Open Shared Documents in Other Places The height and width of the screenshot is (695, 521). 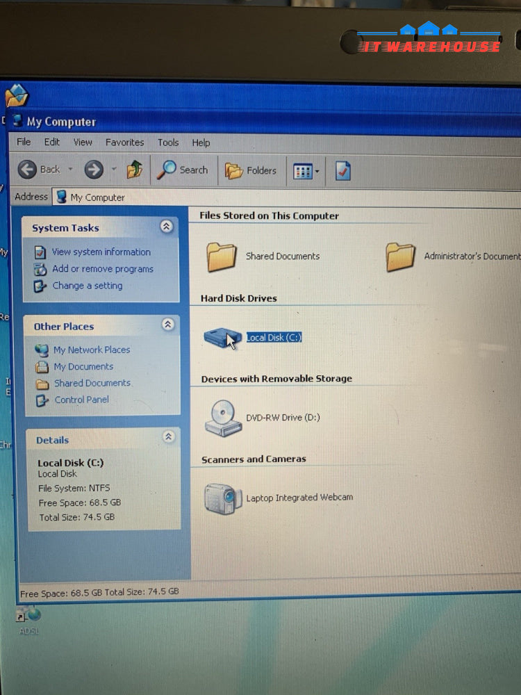pyautogui.click(x=92, y=383)
